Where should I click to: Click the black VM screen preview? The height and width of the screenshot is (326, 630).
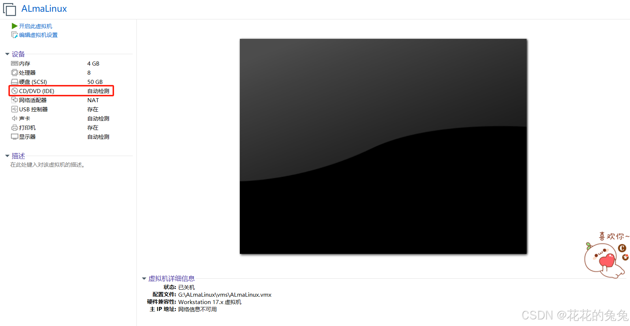pyautogui.click(x=383, y=146)
